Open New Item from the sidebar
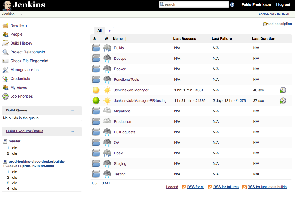This screenshot has height=203, width=295. click(x=19, y=25)
